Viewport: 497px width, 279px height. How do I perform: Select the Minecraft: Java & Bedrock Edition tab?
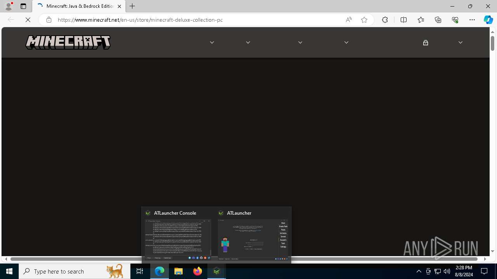tap(79, 6)
